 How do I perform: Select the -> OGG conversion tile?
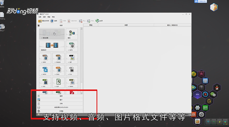point(58,70)
